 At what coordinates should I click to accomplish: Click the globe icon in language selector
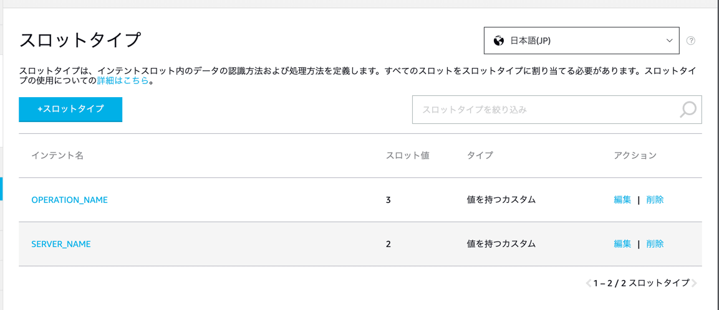pyautogui.click(x=498, y=40)
